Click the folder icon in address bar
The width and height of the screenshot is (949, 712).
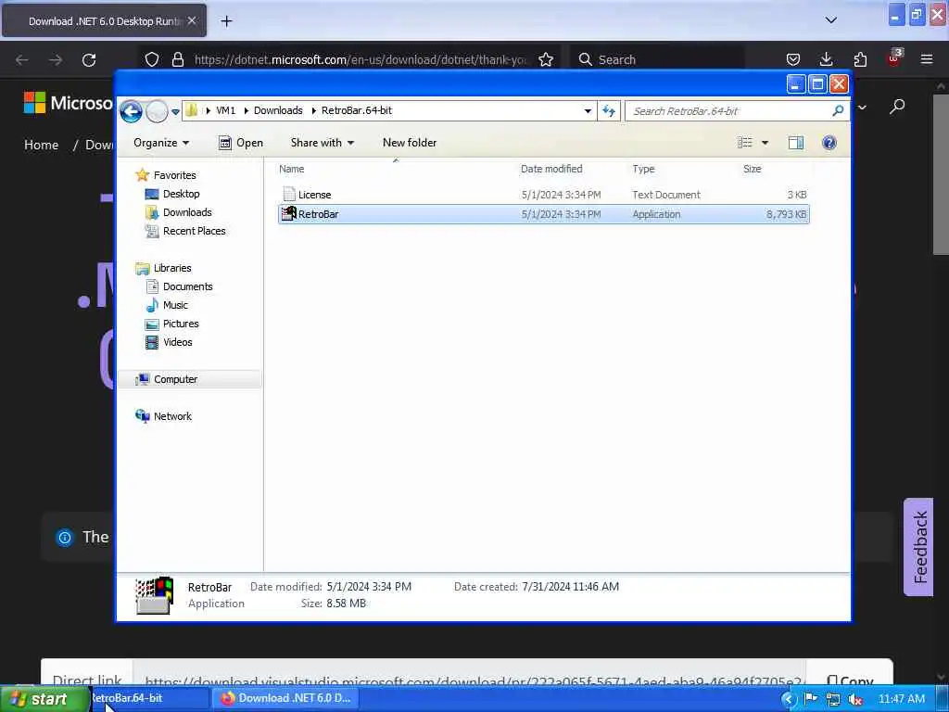191,110
